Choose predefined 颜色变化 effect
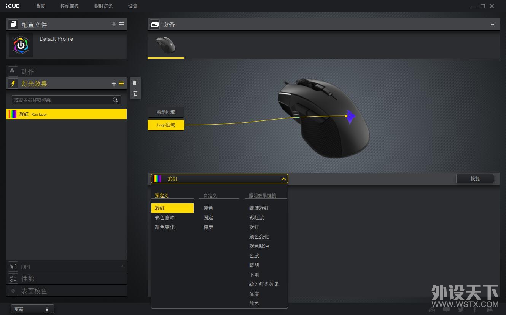Screen dimensions: 506x315 pyautogui.click(x=165, y=227)
